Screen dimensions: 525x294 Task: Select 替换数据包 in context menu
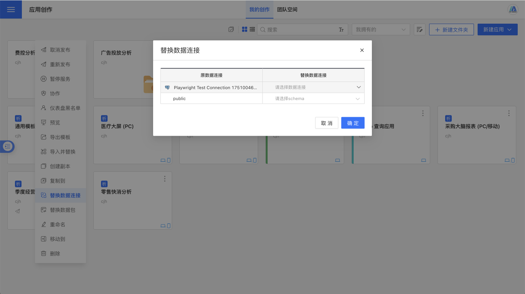(x=62, y=210)
